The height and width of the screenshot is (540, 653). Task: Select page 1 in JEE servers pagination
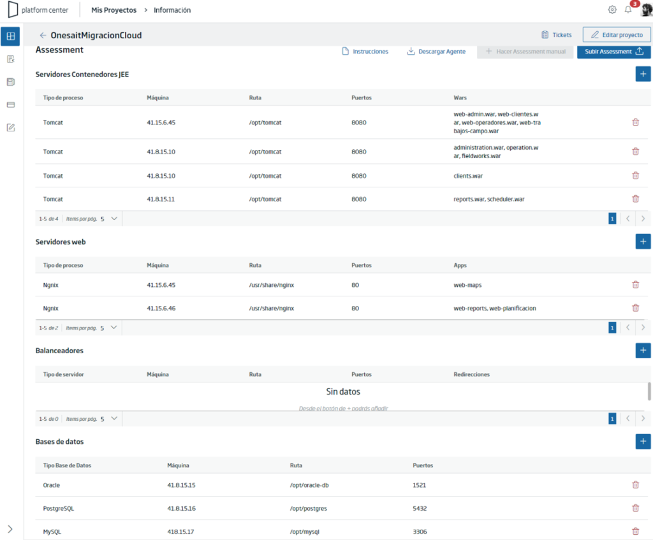coord(612,219)
